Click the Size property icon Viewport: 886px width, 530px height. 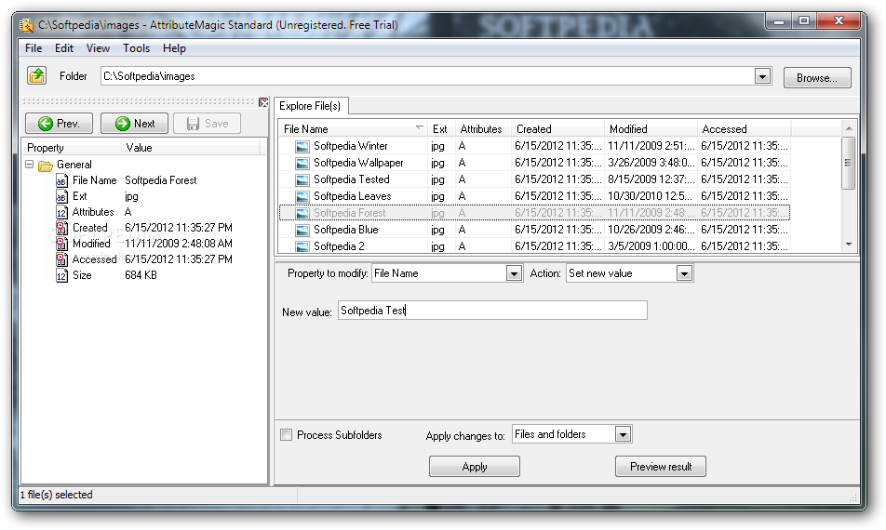click(x=61, y=275)
